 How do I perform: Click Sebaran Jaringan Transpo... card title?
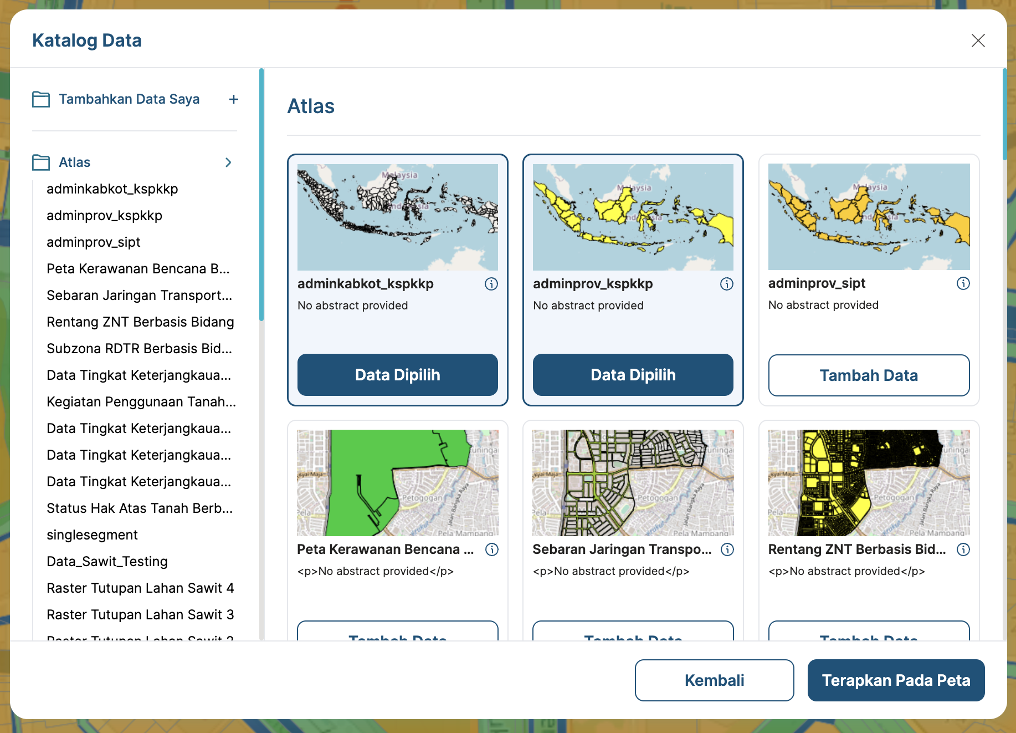coord(622,549)
